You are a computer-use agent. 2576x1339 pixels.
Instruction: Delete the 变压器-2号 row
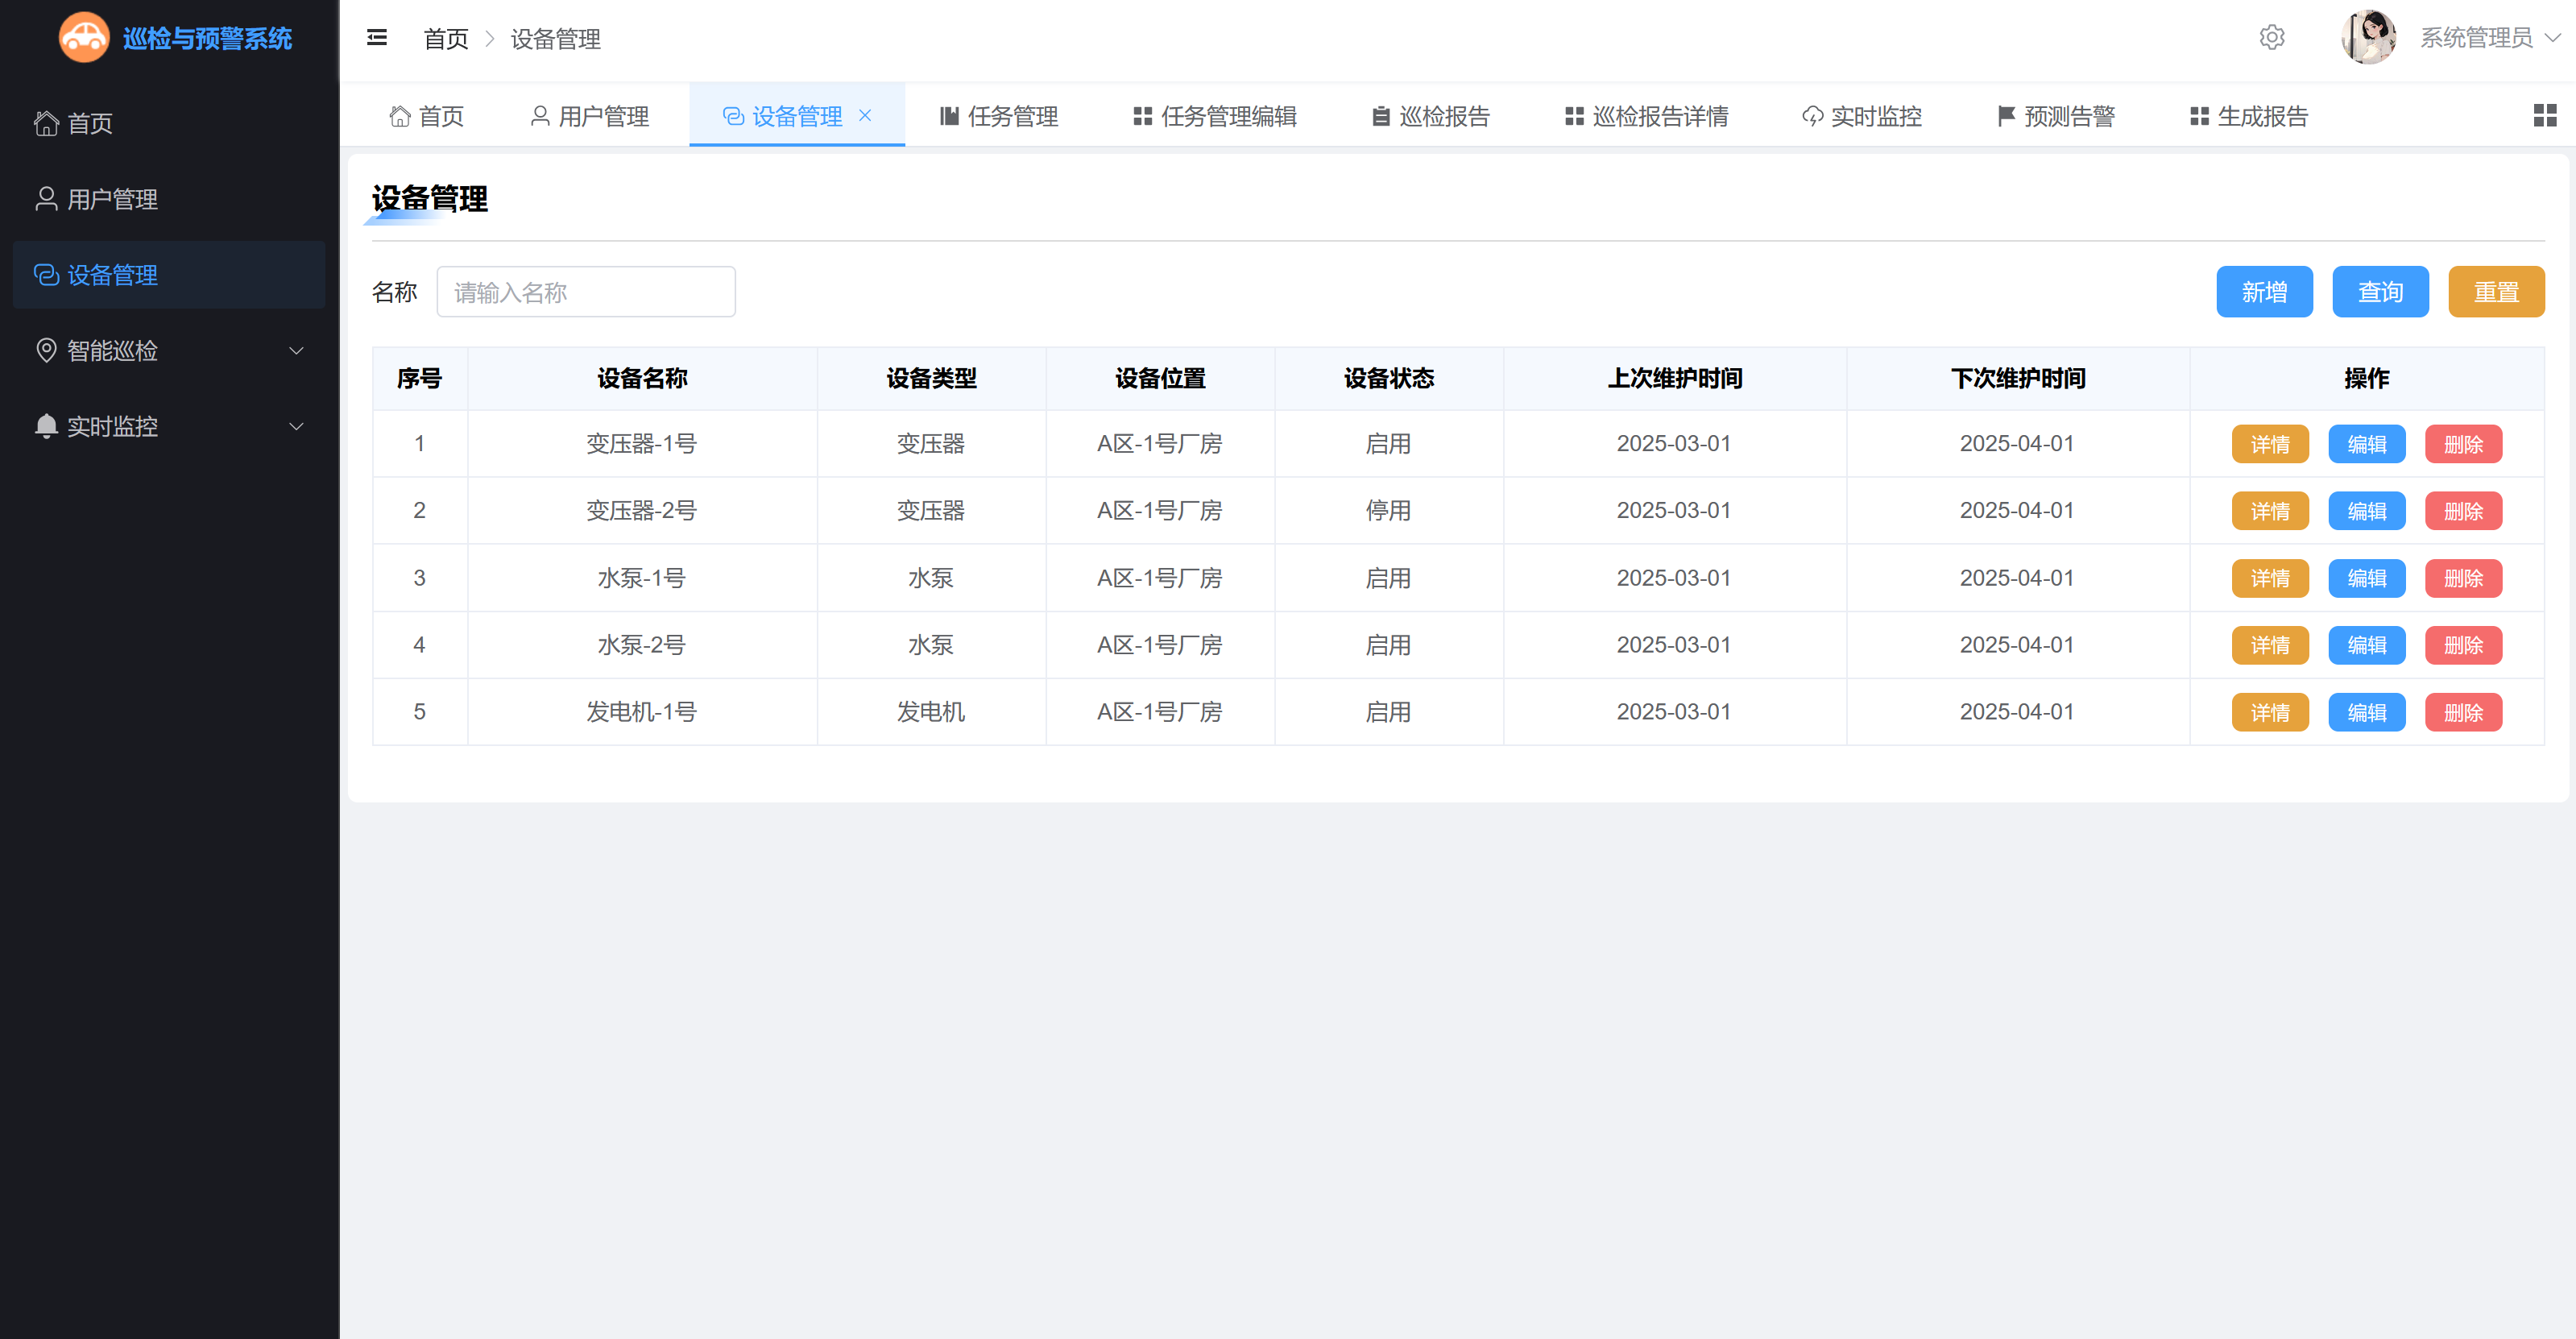click(x=2463, y=511)
